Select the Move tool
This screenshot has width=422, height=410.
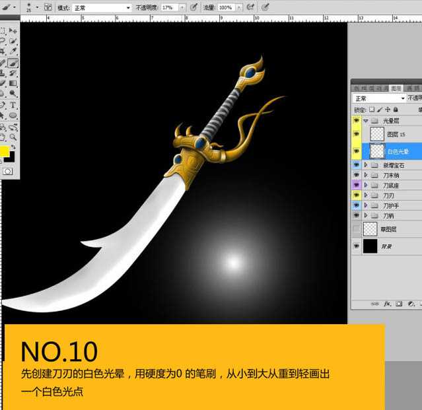[x=13, y=30]
